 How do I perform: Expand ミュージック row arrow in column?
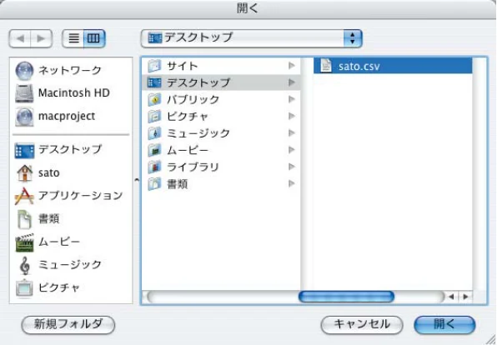(292, 133)
